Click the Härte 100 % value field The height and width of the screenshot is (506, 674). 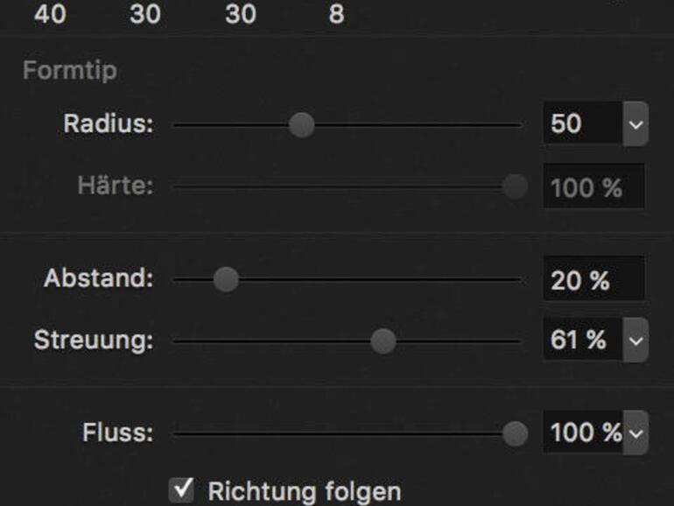593,186
